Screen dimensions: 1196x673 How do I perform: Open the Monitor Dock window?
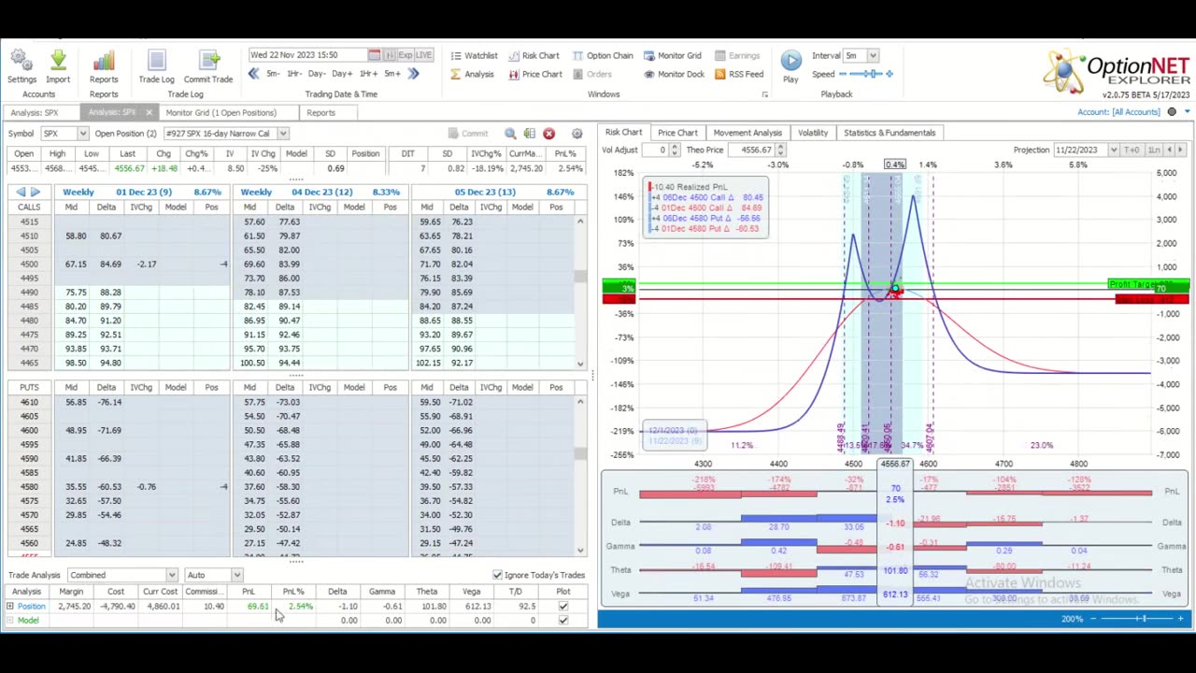(673, 74)
